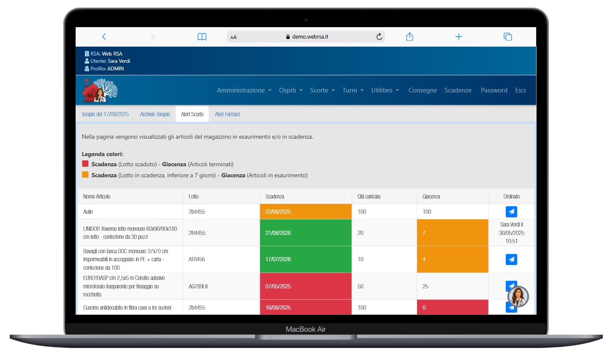Open the browser bookmarks book icon
Viewport: 613px width, 355px height.
tap(202, 37)
